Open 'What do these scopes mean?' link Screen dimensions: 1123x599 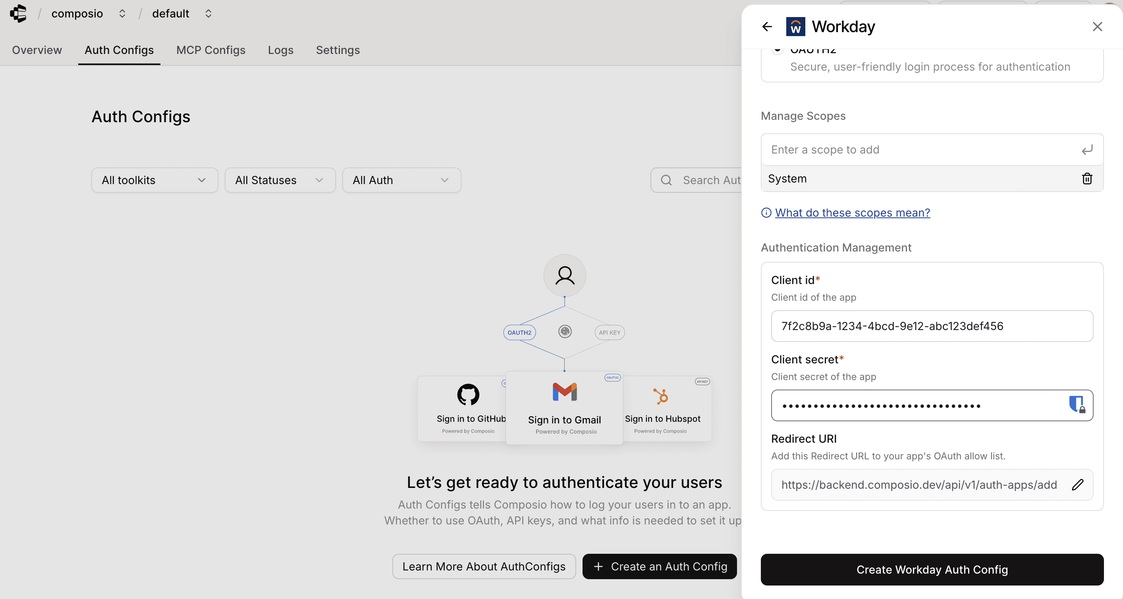point(852,213)
